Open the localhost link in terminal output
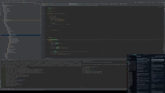The image size is (165, 93). (x=20, y=80)
